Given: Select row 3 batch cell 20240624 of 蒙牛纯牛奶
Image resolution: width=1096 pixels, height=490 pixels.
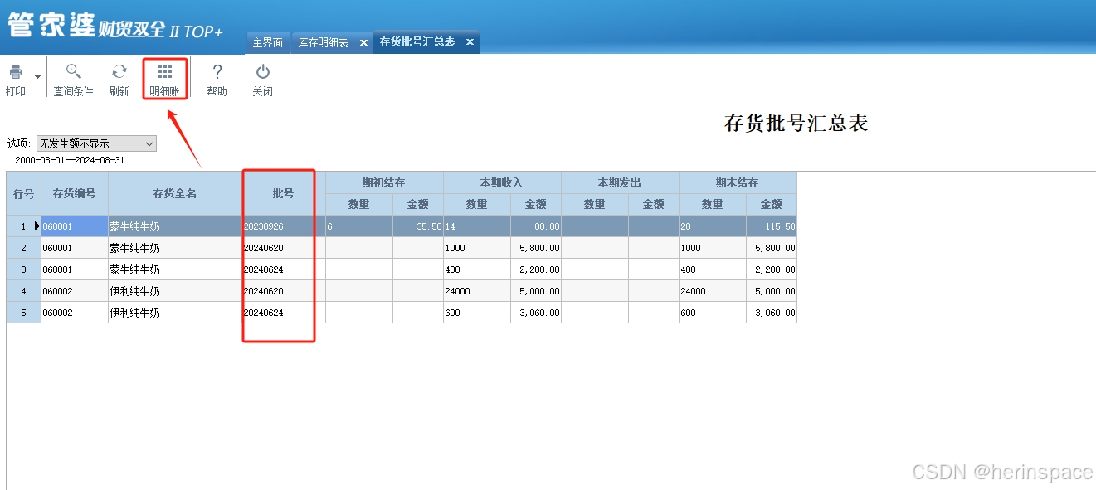Looking at the screenshot, I should tap(284, 269).
